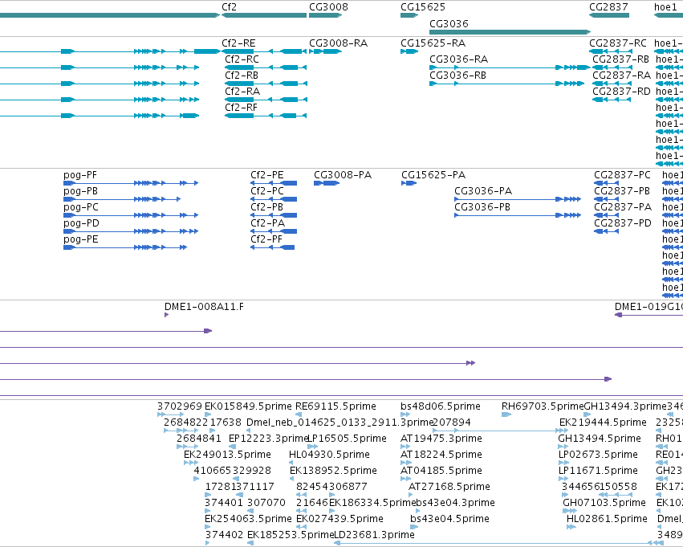Select the GH07103.5prime EST
The height and width of the screenshot is (547, 683).
(x=570, y=512)
